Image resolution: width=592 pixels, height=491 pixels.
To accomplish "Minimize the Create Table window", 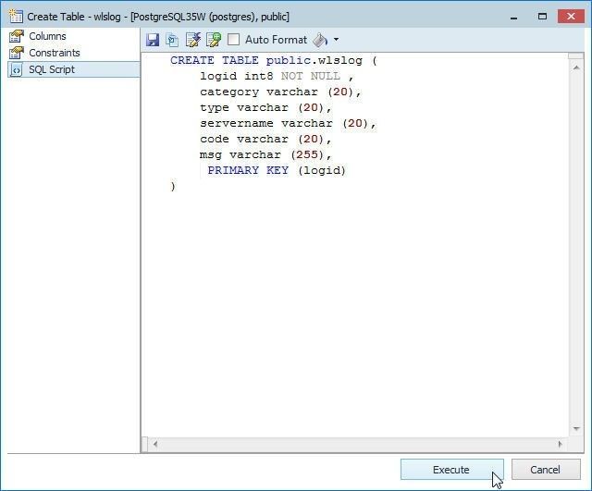I will coord(513,17).
